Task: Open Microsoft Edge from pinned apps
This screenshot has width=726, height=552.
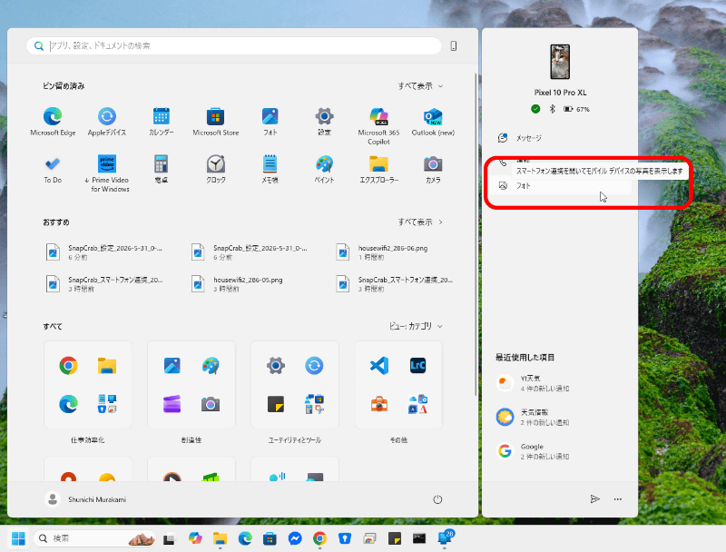Action: (x=53, y=122)
